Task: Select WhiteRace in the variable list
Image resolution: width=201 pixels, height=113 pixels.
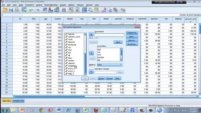Action: (x=73, y=66)
